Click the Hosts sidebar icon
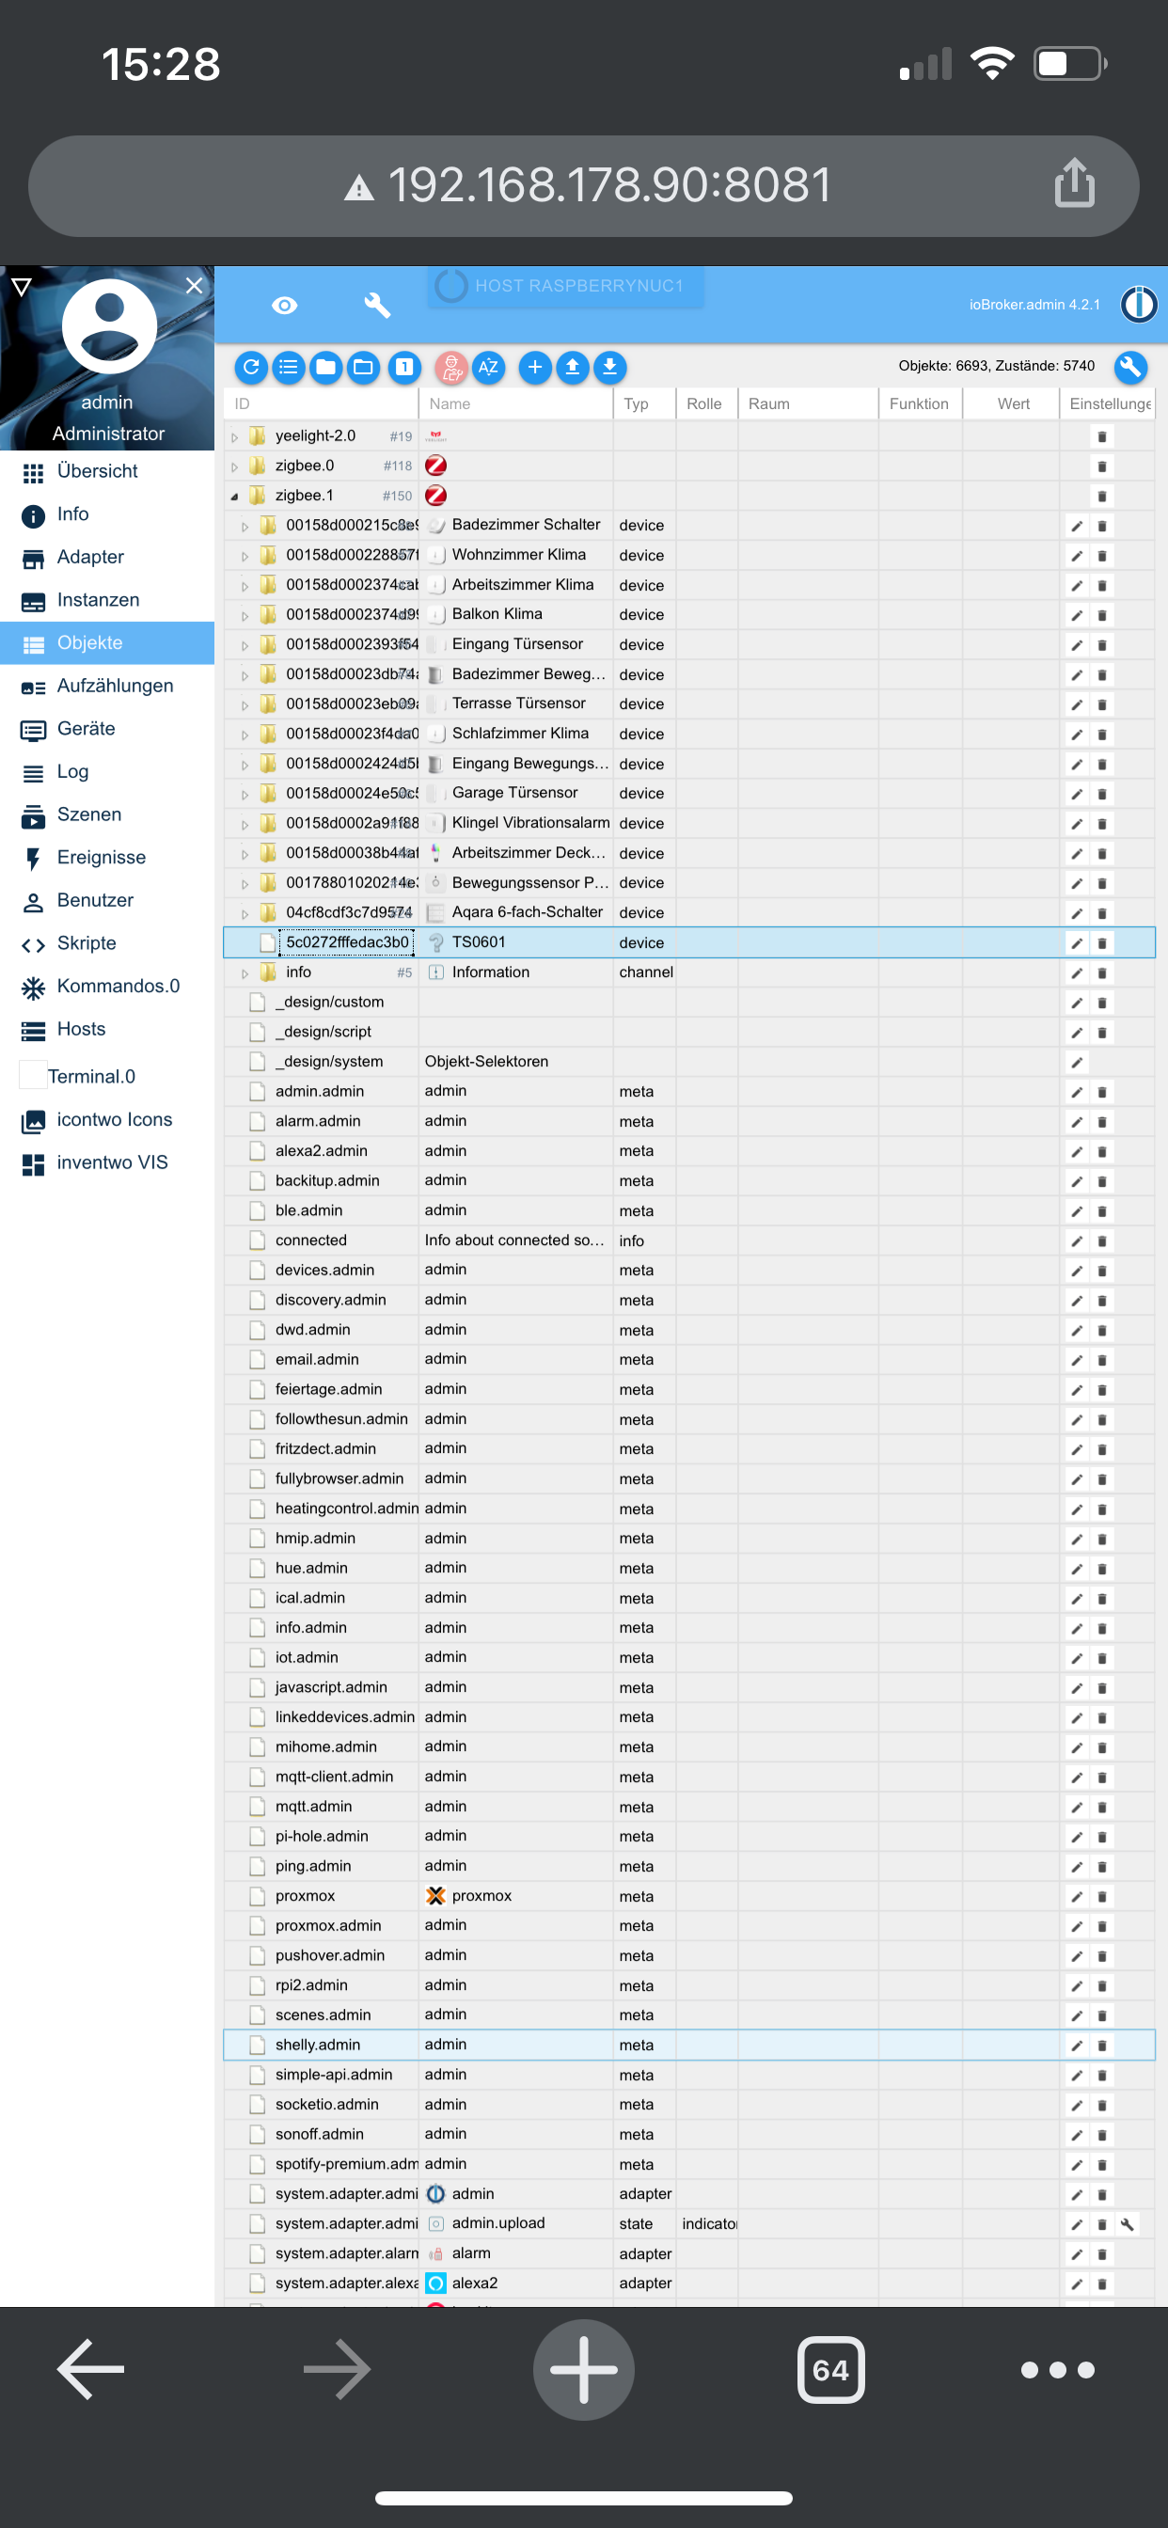Image resolution: width=1168 pixels, height=2528 pixels. (x=33, y=1031)
